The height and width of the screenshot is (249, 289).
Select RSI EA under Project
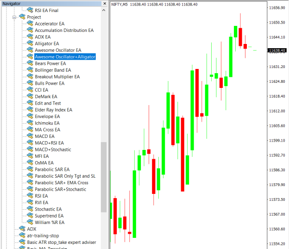click(41, 196)
